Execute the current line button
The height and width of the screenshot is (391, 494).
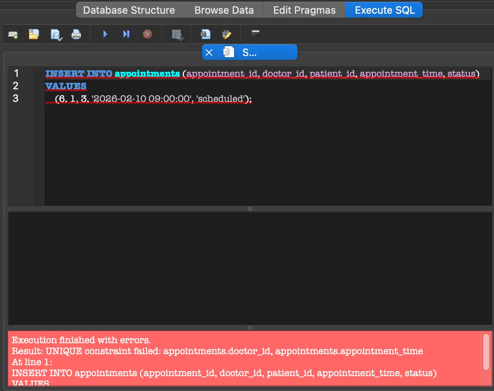pos(126,34)
